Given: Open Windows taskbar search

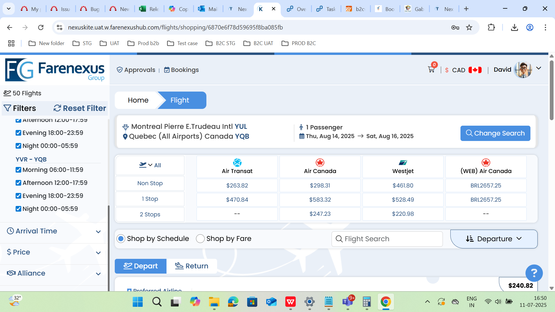Looking at the screenshot, I should tap(157, 302).
